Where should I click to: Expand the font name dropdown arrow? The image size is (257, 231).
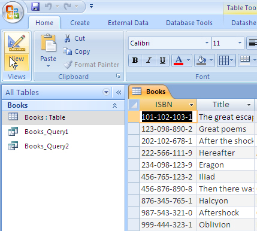pos(207,43)
